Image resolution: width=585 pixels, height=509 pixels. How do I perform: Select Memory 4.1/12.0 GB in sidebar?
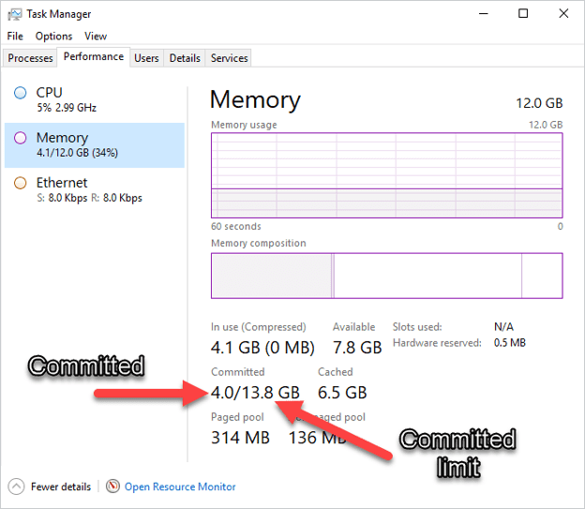(x=95, y=145)
